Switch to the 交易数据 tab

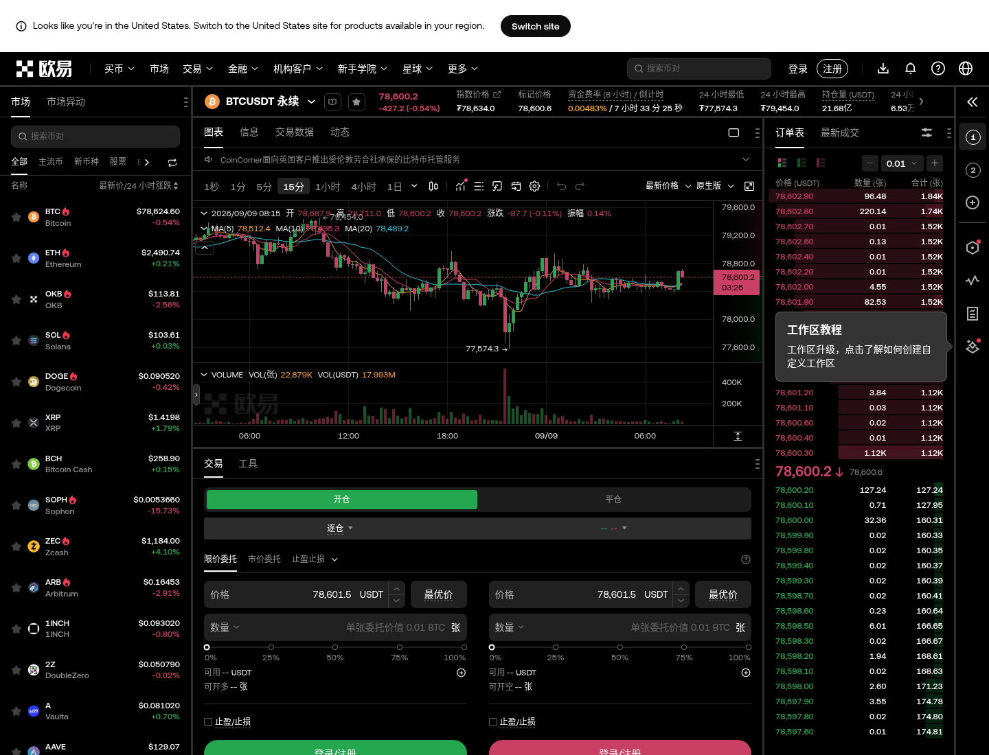pyautogui.click(x=295, y=132)
